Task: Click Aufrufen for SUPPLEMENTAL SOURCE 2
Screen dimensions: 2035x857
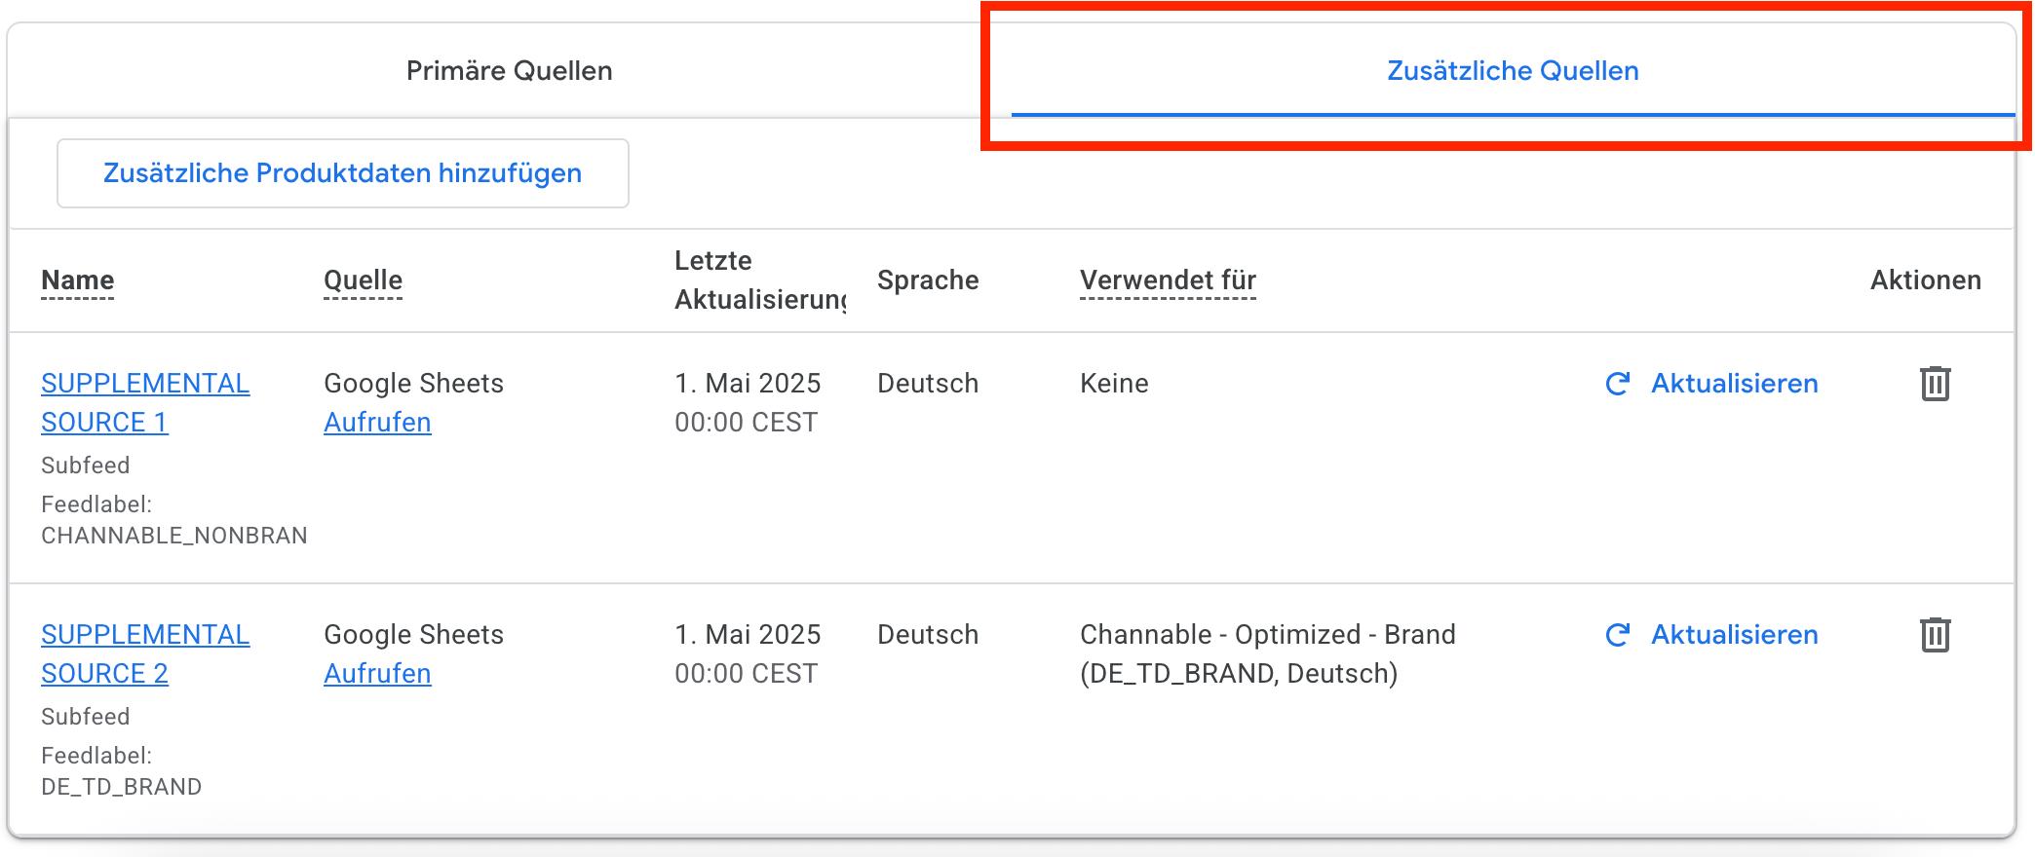Action: click(x=377, y=674)
